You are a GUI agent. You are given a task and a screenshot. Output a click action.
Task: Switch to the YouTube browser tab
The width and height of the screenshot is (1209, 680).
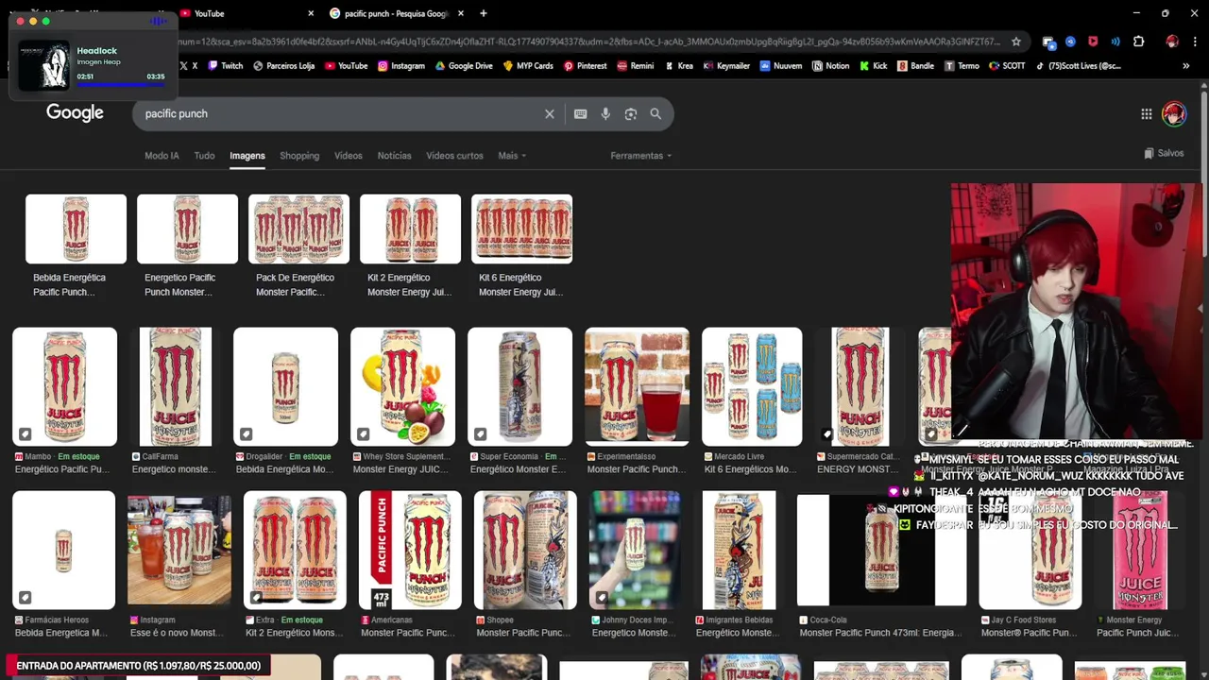[x=247, y=13]
